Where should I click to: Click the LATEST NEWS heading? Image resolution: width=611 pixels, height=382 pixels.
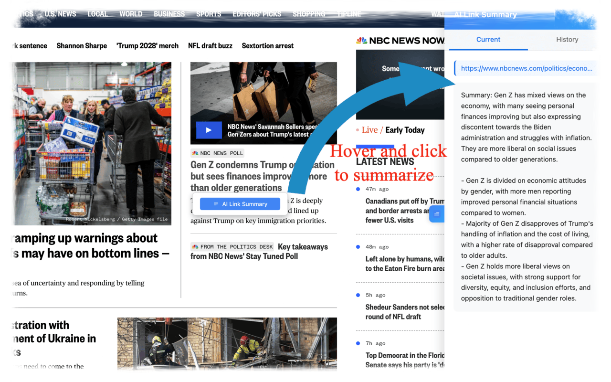(x=385, y=161)
